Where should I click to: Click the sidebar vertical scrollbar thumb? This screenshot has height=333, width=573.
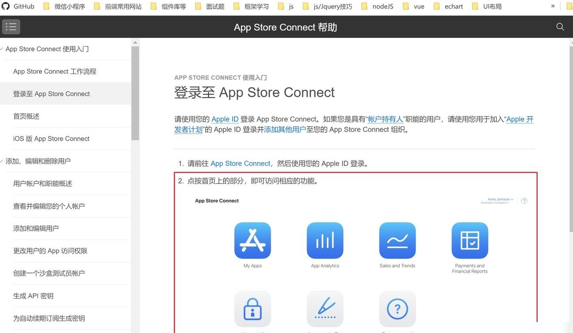coord(135,93)
